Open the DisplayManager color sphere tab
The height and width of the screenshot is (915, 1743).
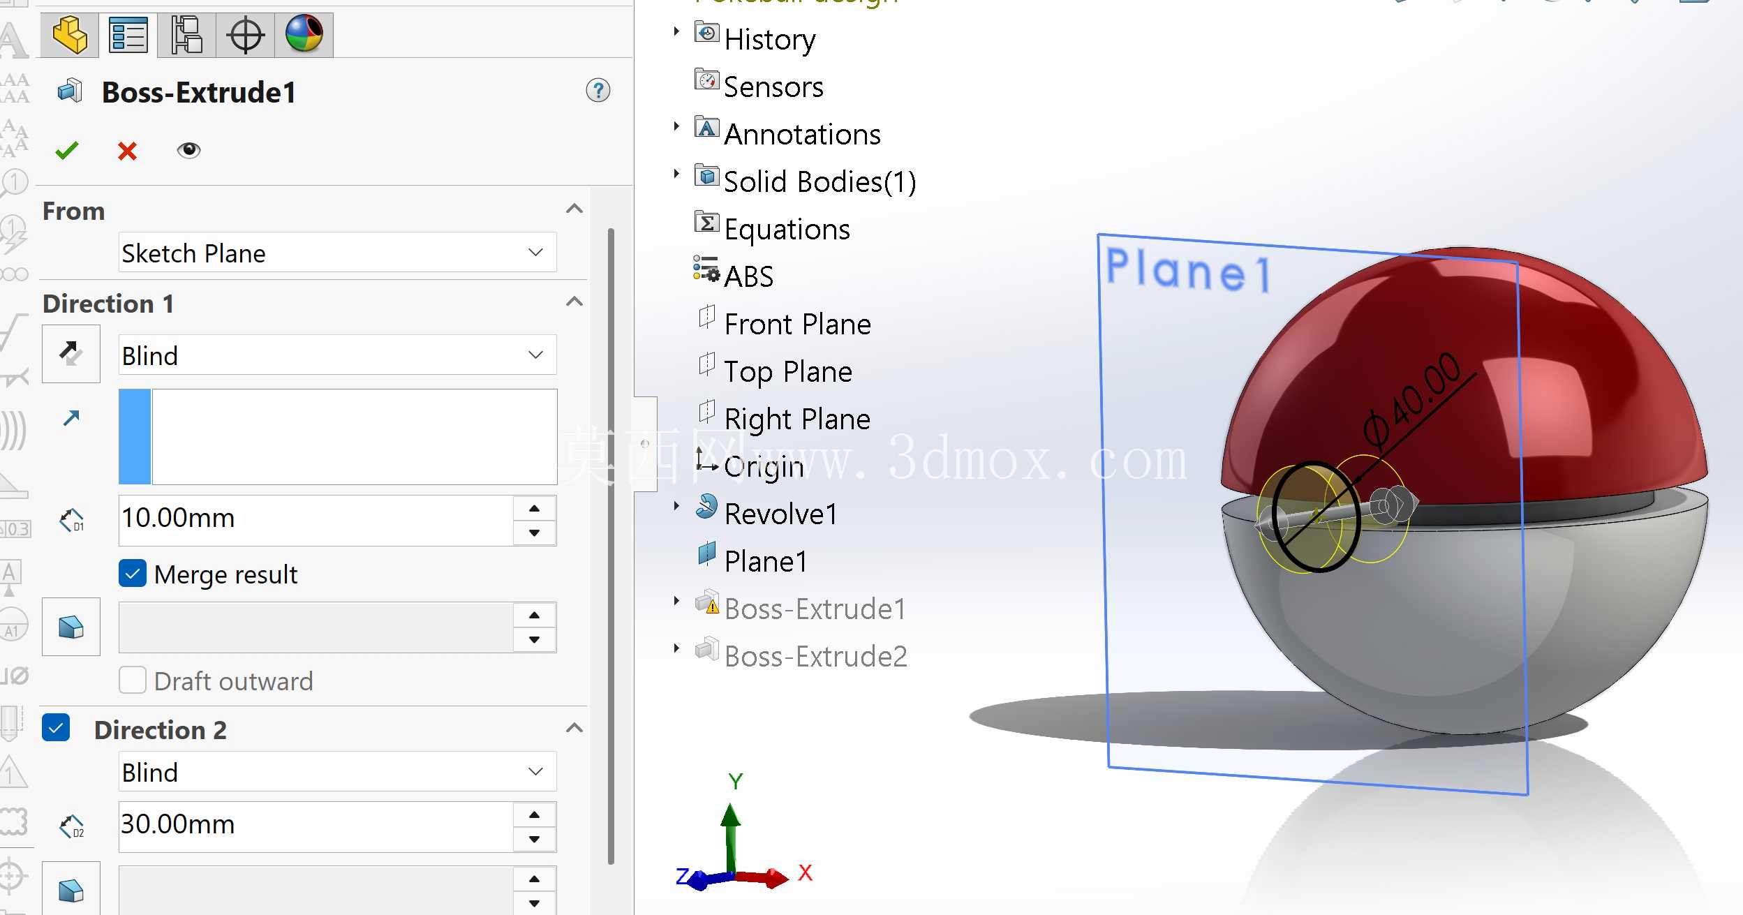pyautogui.click(x=304, y=35)
